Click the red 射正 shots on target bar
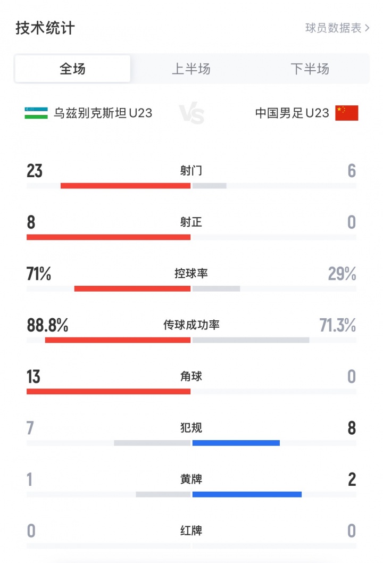This screenshot has width=383, height=563. pyautogui.click(x=109, y=237)
